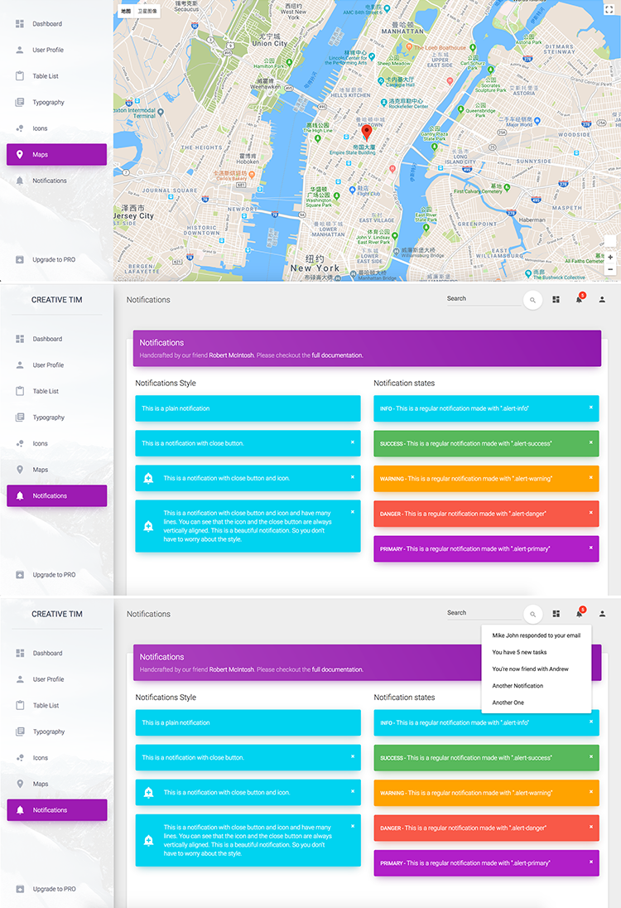Zoom in on the map
This screenshot has height=908, width=621.
pyautogui.click(x=610, y=258)
